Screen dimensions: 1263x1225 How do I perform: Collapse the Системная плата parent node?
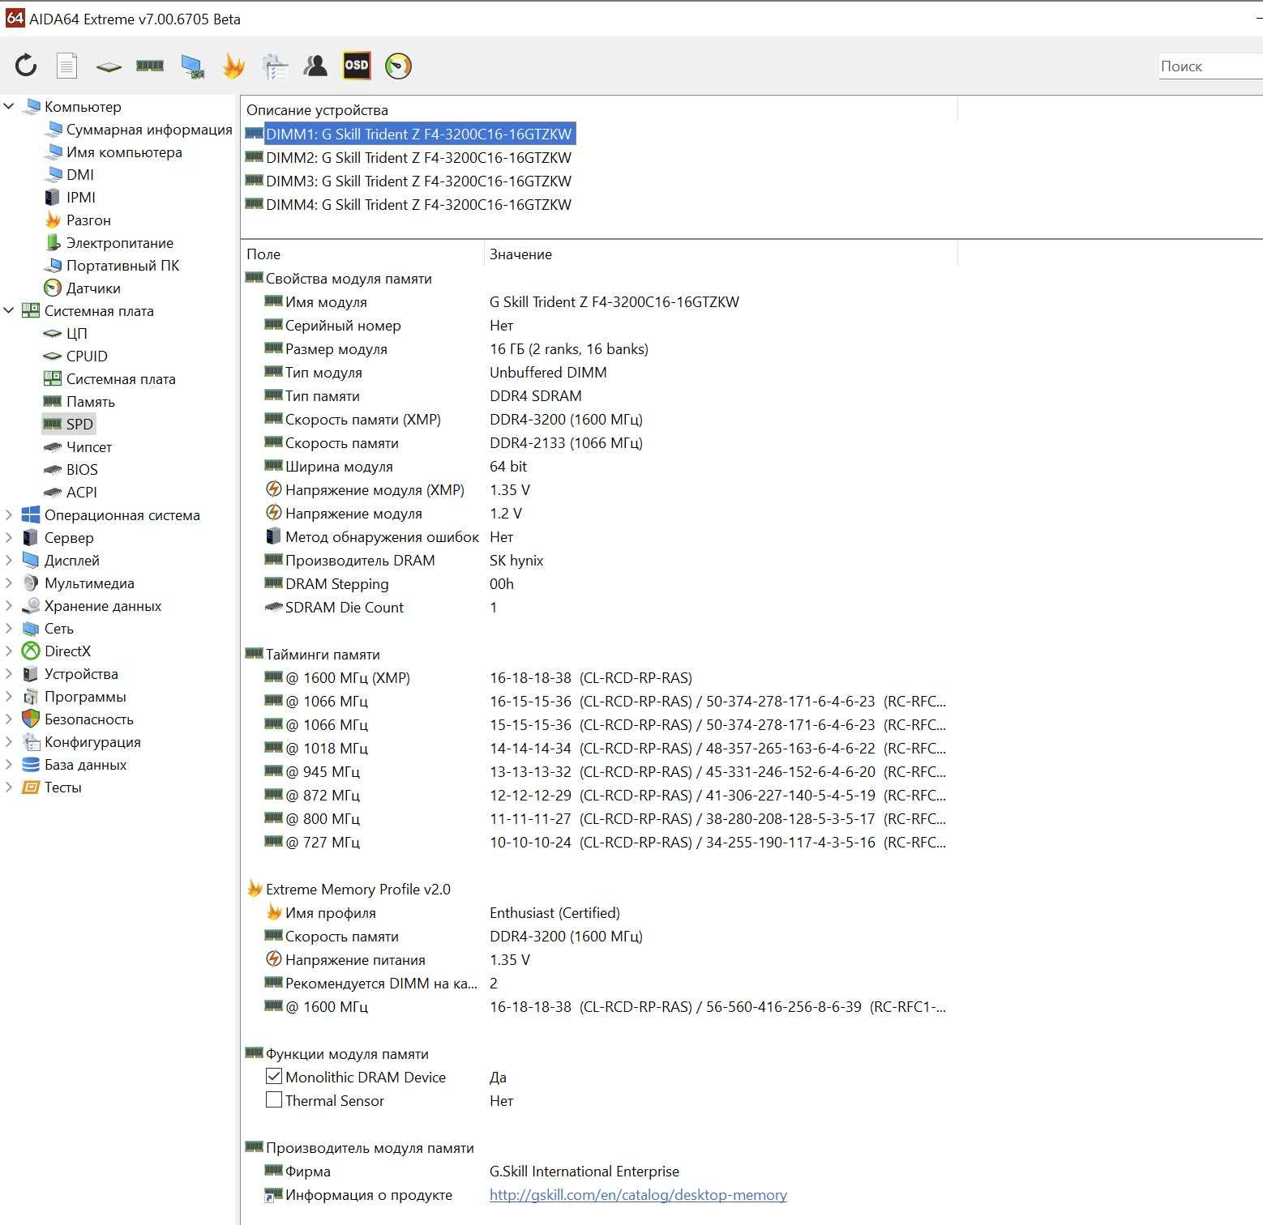point(10,310)
